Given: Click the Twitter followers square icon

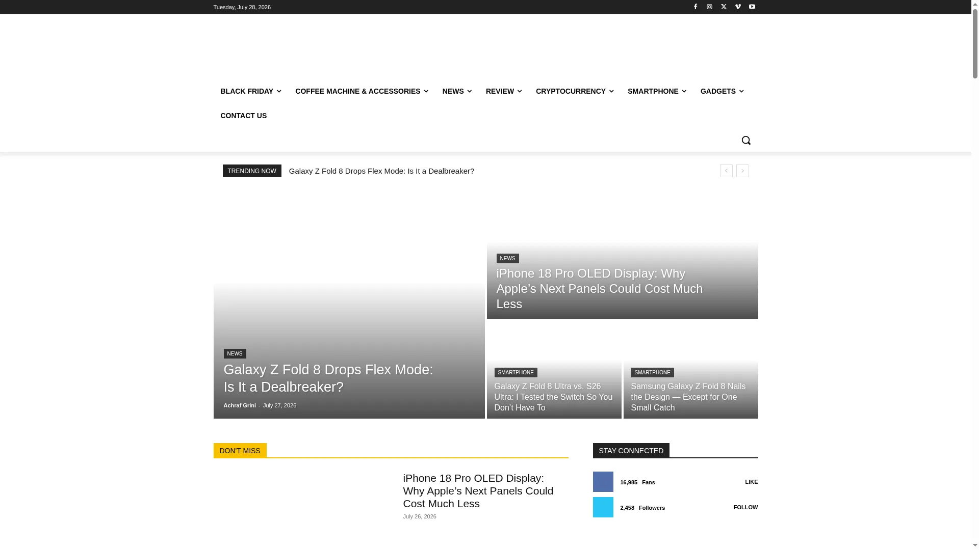Looking at the screenshot, I should coord(603,507).
